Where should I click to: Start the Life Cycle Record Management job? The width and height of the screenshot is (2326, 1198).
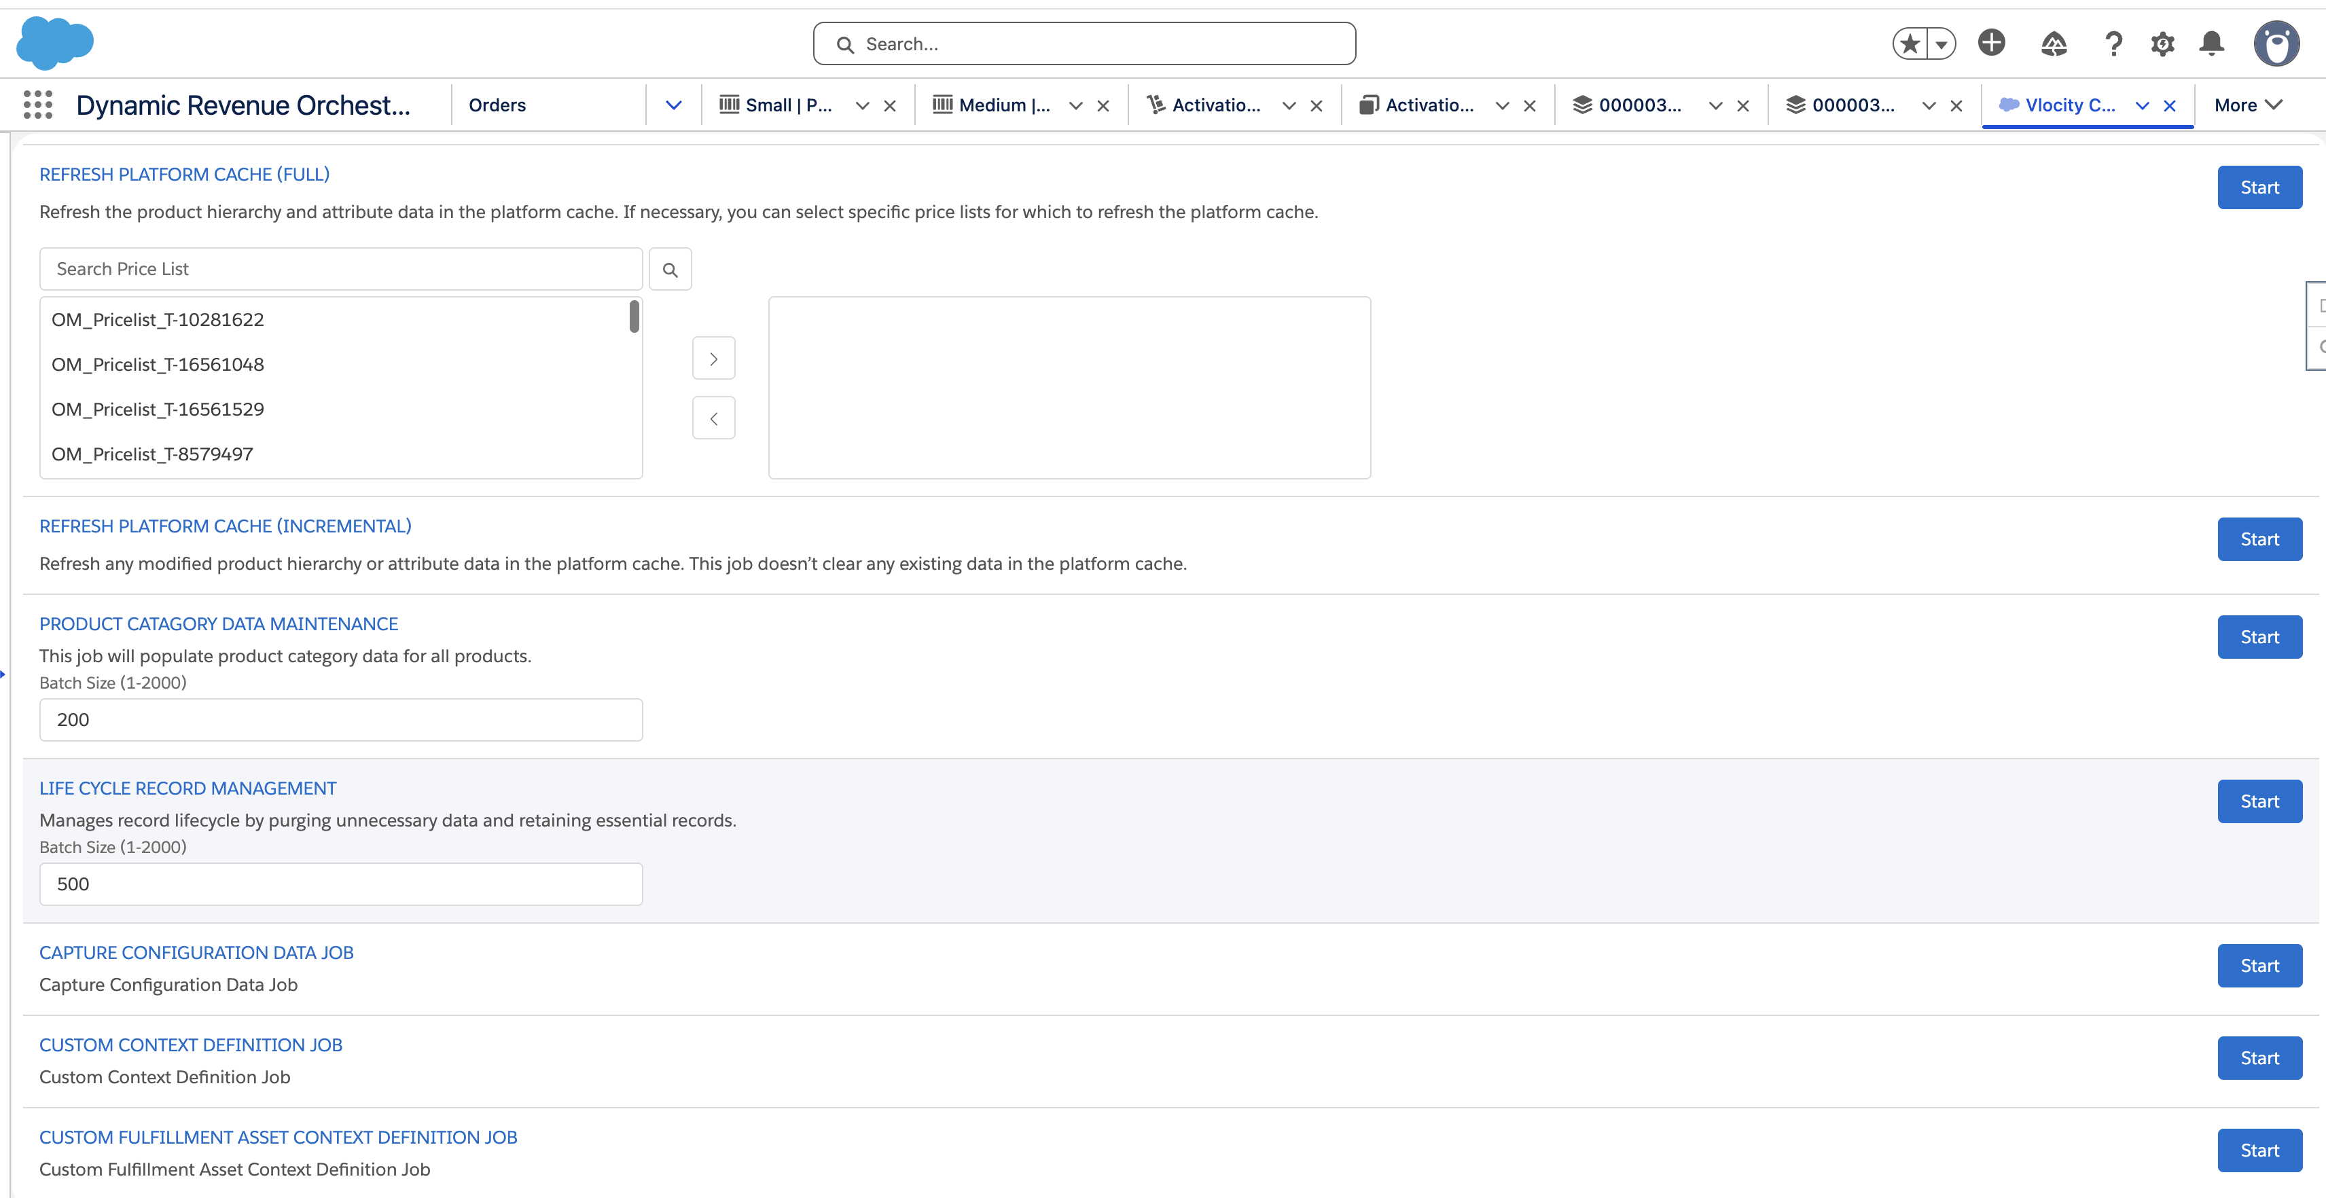tap(2259, 801)
